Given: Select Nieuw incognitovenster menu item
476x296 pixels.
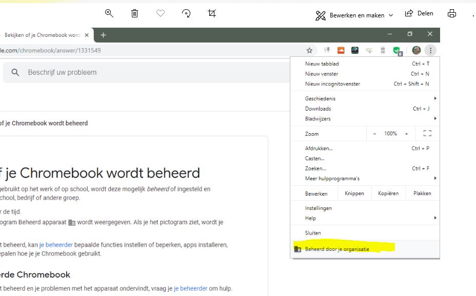Looking at the screenshot, I should (332, 84).
